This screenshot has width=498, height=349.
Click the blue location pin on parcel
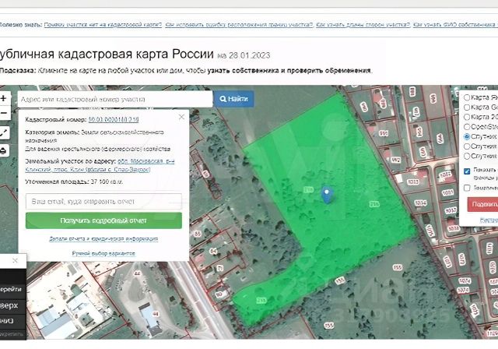(x=327, y=195)
